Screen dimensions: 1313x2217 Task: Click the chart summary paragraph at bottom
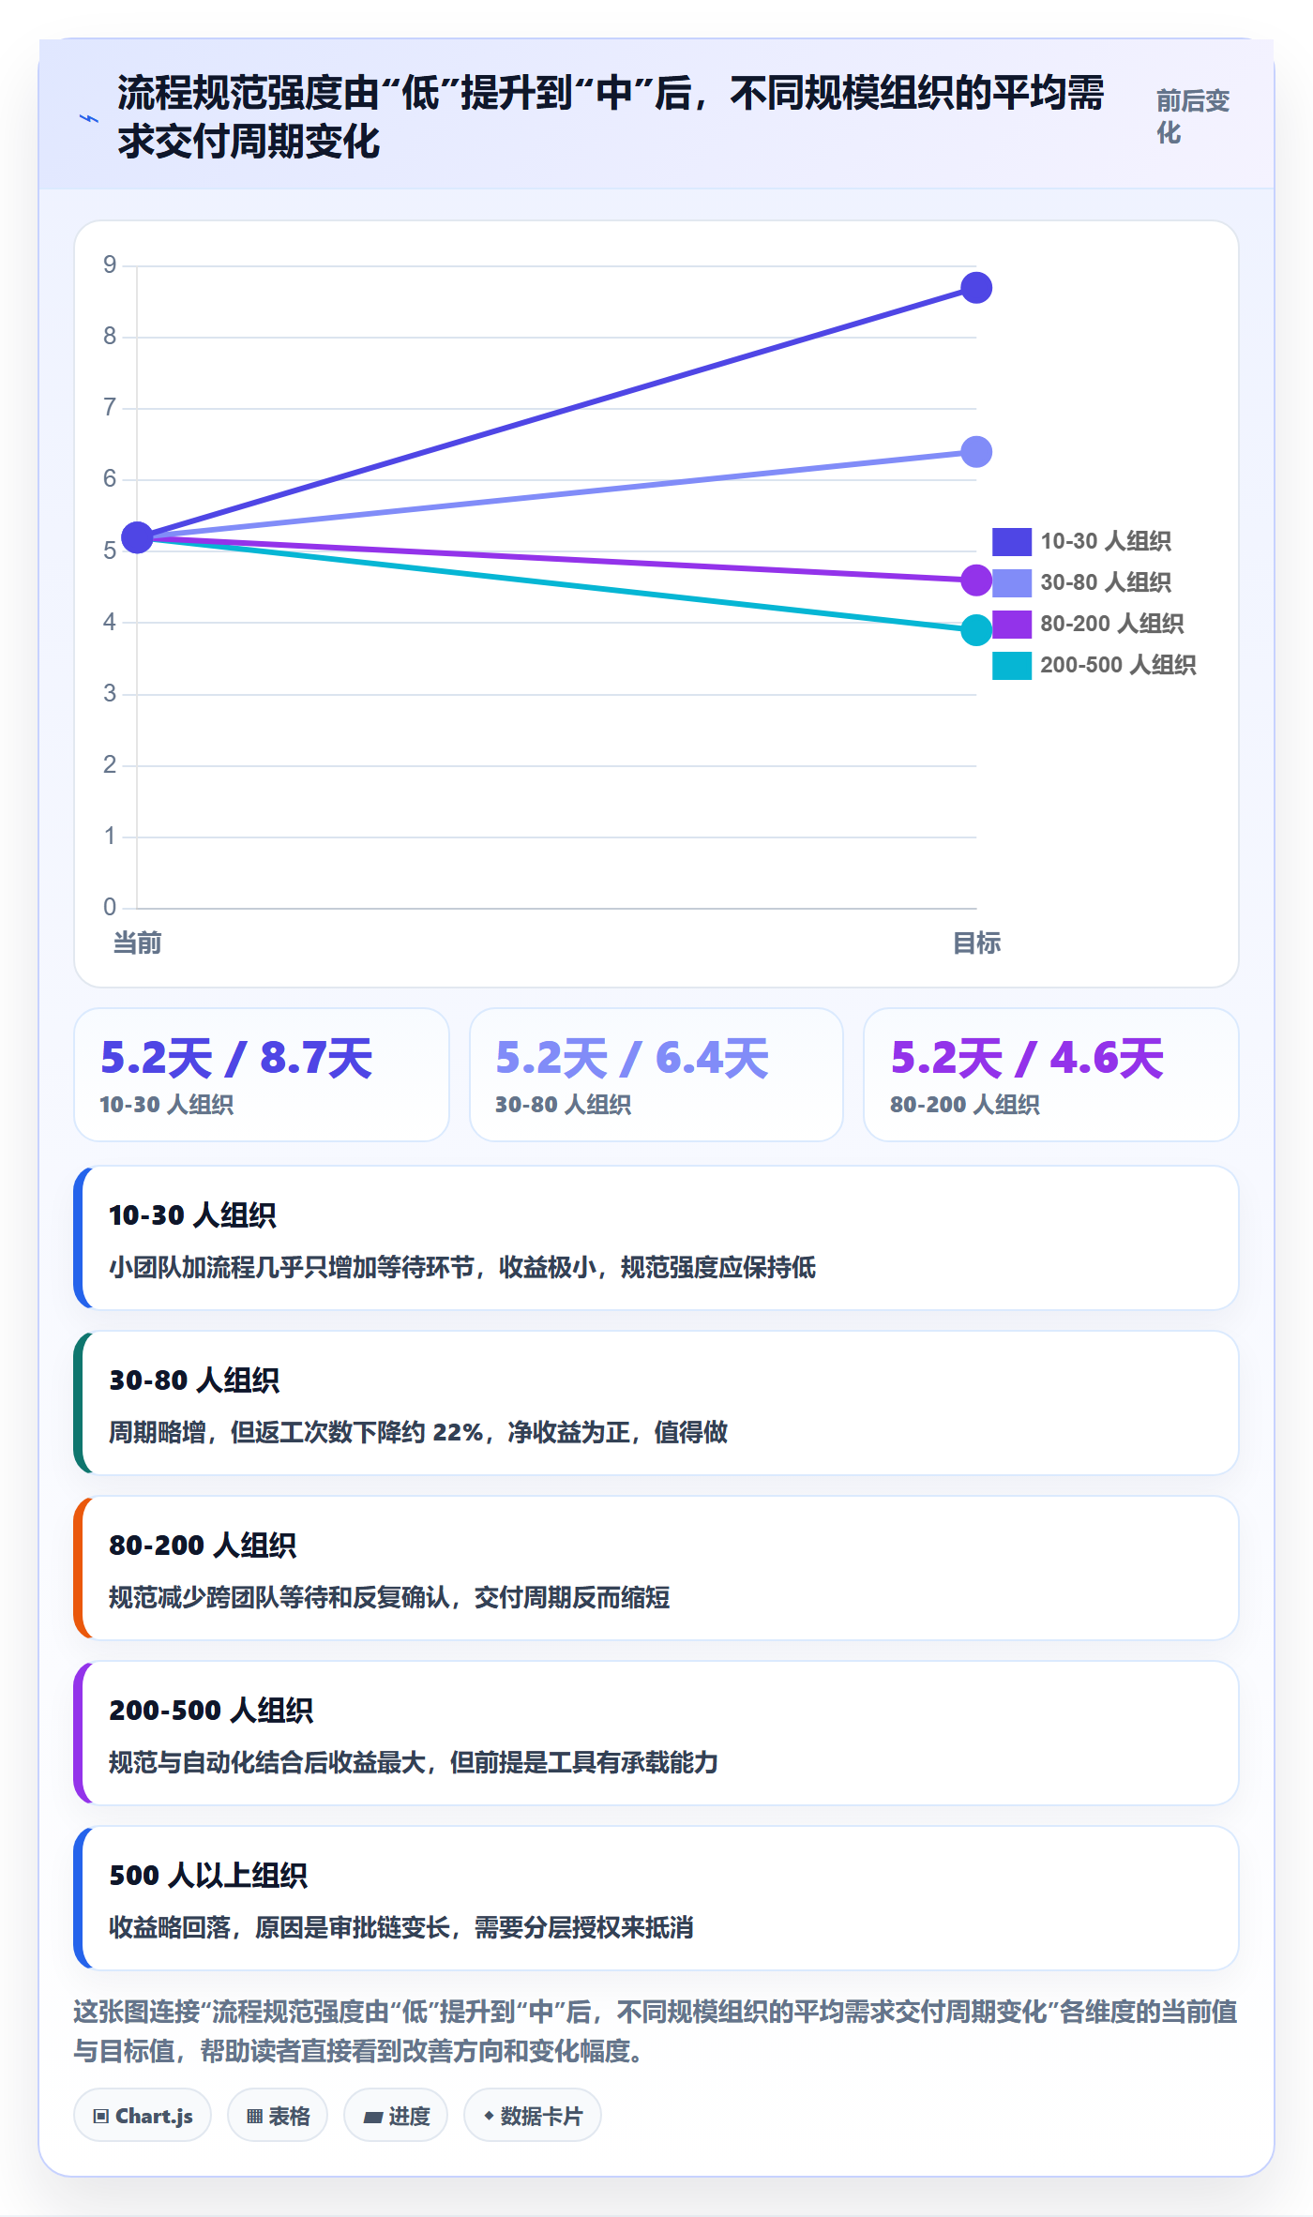point(656,2030)
